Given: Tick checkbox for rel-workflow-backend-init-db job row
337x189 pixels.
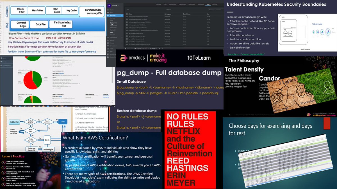Looking at the screenshot, I should click(127, 39).
